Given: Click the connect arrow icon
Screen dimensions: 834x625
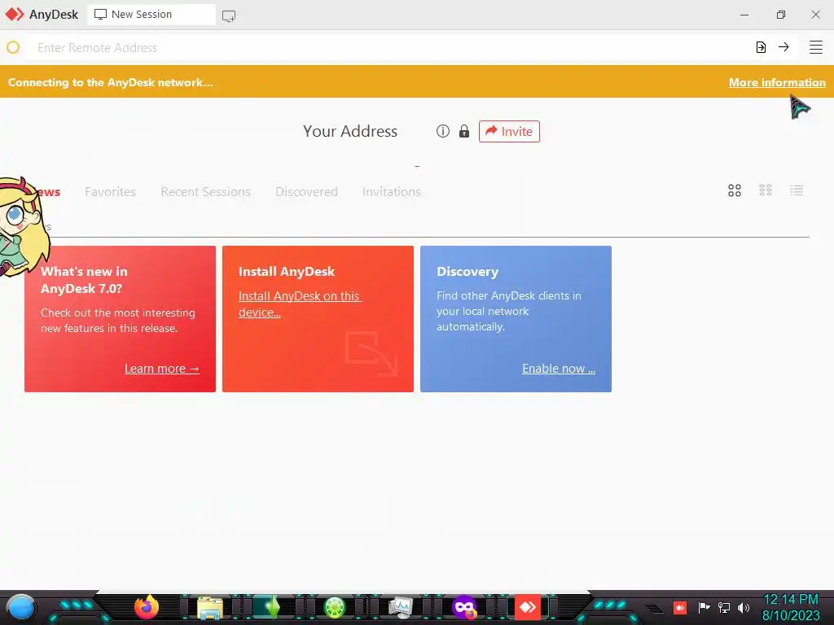Looking at the screenshot, I should (784, 47).
